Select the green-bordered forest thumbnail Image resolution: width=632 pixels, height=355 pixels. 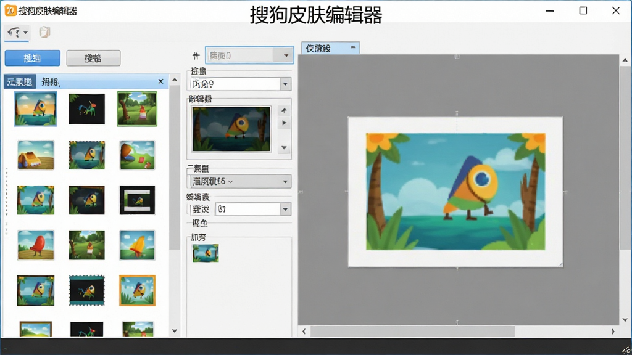tap(137, 108)
